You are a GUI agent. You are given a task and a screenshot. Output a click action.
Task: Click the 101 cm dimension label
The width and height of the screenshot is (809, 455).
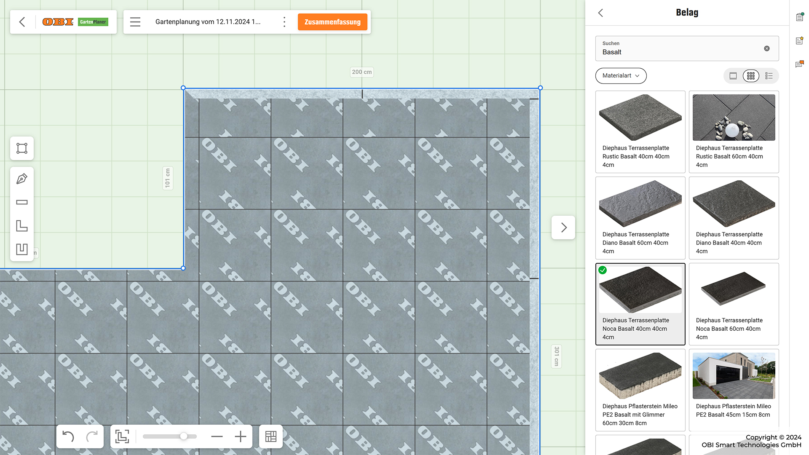coord(168,178)
